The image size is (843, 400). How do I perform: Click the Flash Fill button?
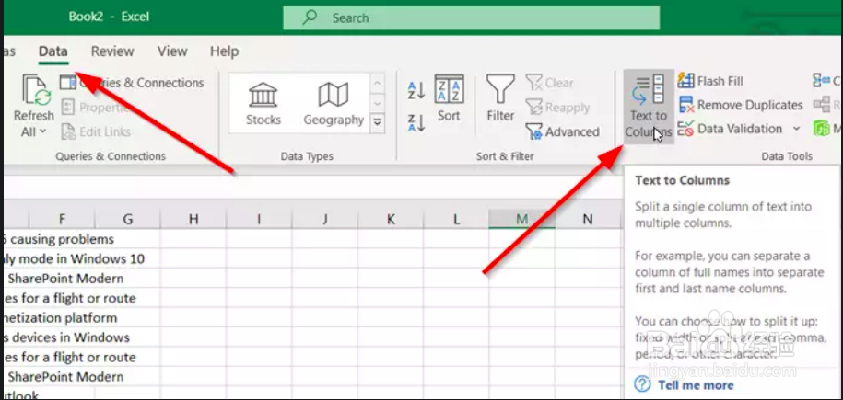click(710, 81)
